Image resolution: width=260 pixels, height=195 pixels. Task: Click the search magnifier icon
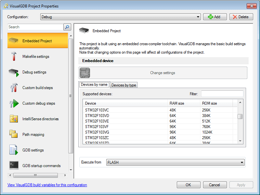pos(67,27)
